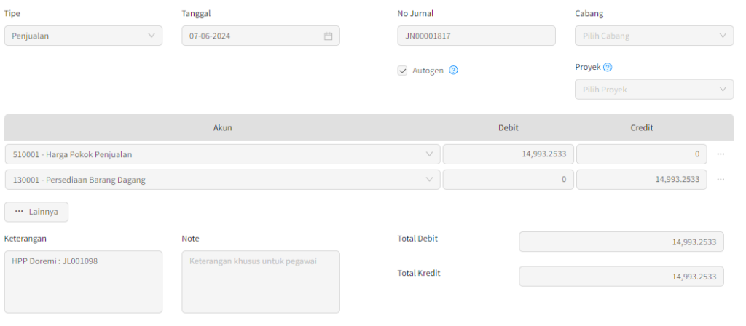Click the Credit amount in second row

pos(641,180)
